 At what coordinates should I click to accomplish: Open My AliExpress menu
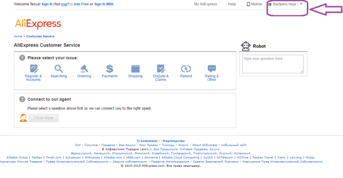(205, 4)
